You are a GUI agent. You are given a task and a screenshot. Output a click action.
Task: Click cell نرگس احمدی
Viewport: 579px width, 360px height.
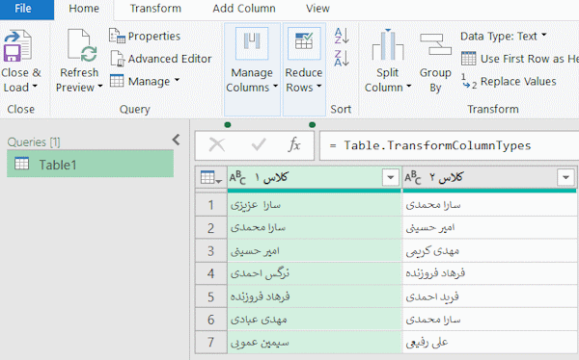click(315, 273)
